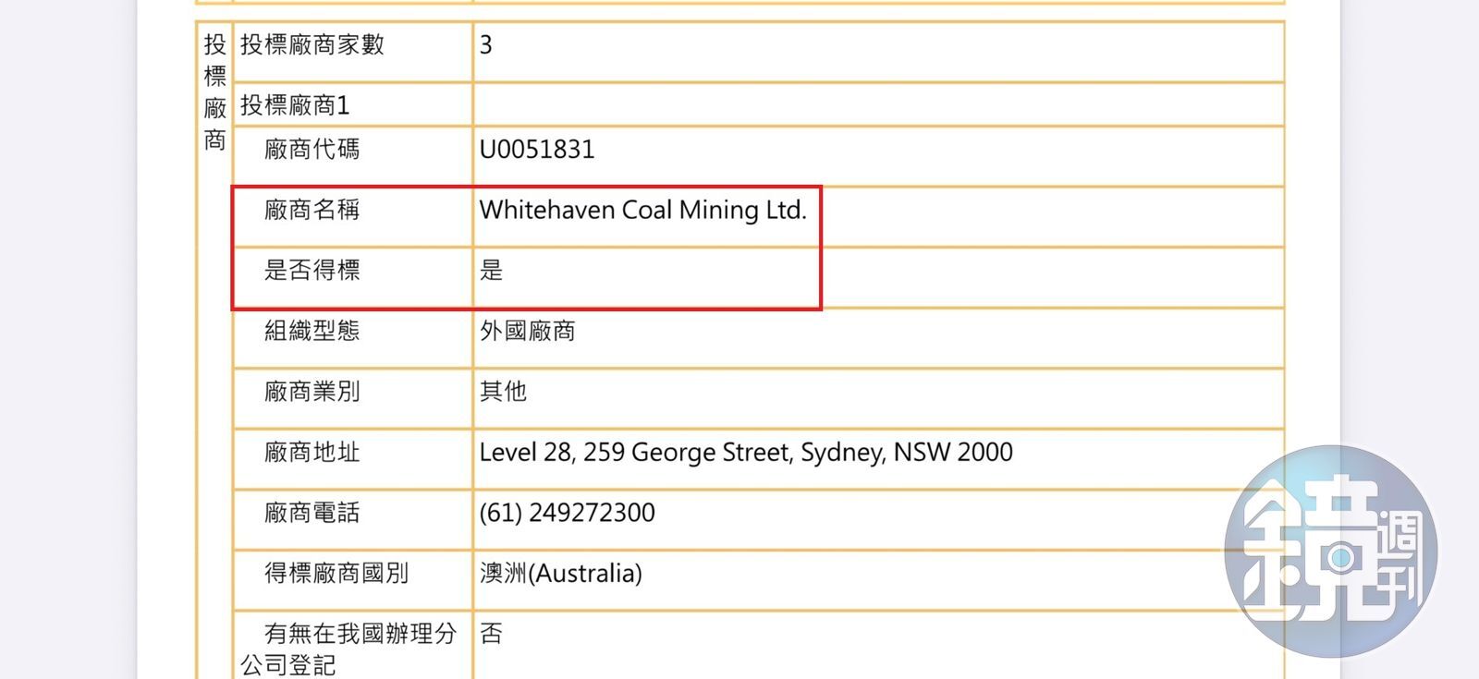Image resolution: width=1479 pixels, height=679 pixels.
Task: Click the 是否得標 label
Action: pyautogui.click(x=312, y=271)
